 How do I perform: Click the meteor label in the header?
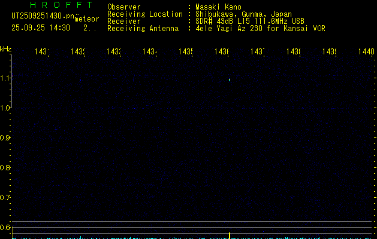tap(87, 19)
